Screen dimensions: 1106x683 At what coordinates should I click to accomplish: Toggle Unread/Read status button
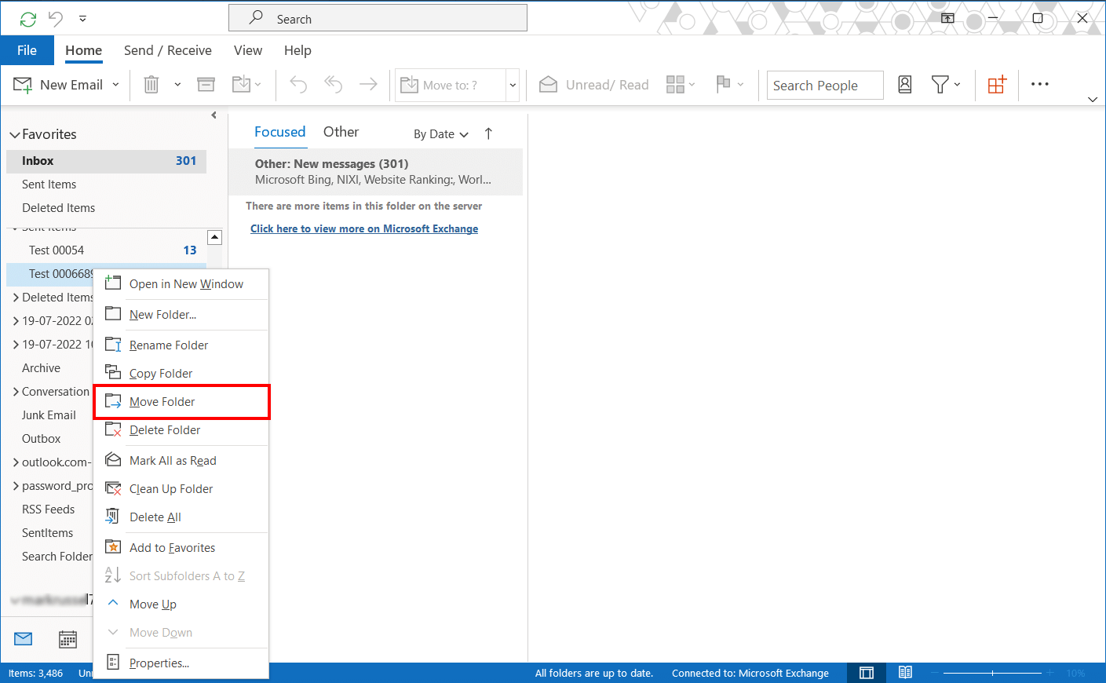tap(594, 85)
